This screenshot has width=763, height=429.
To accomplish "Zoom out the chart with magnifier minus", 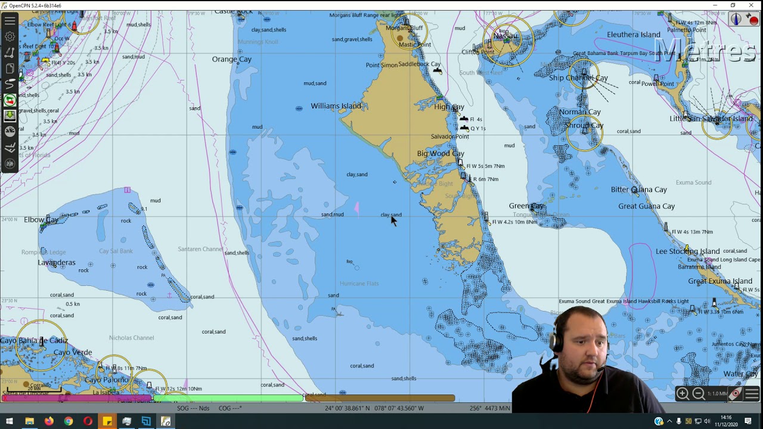I will click(698, 393).
